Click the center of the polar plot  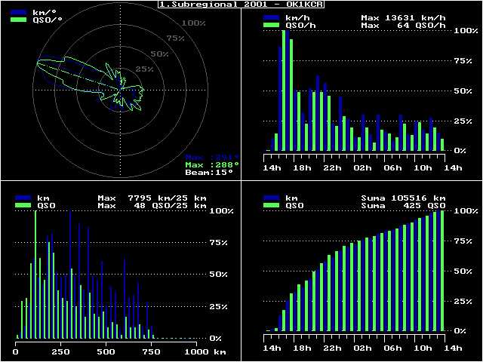tap(119, 90)
